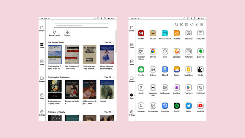Open Store tab in Apps screen sidebar
This screenshot has height=138, width=245.
[132, 46]
